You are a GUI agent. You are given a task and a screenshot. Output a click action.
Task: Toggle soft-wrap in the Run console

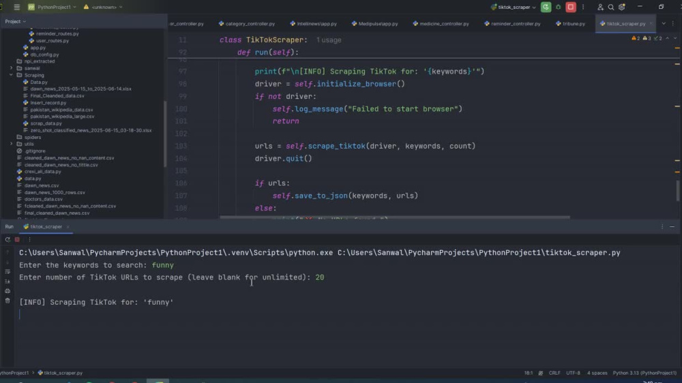(8, 272)
